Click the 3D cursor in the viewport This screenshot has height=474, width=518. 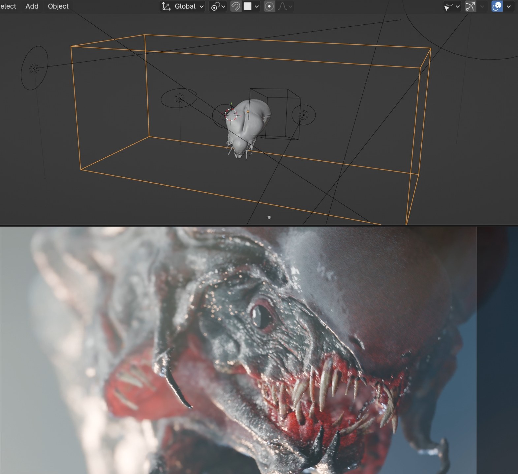(x=231, y=115)
